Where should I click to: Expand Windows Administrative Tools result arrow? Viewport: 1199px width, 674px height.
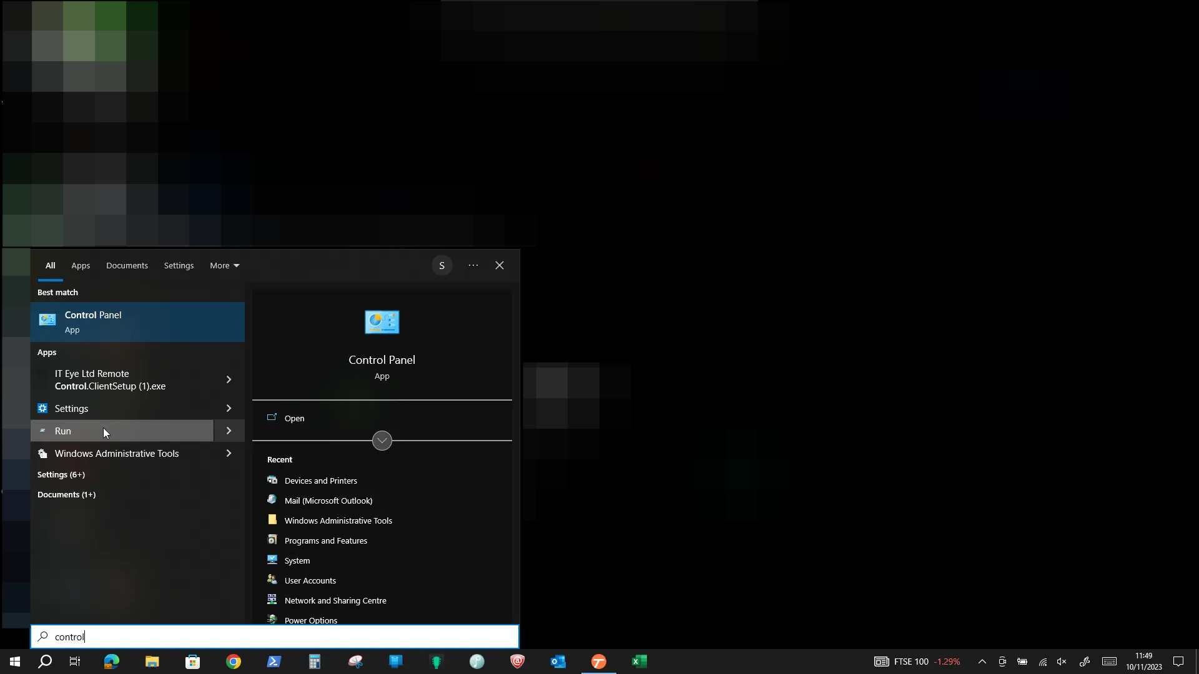[x=229, y=453]
